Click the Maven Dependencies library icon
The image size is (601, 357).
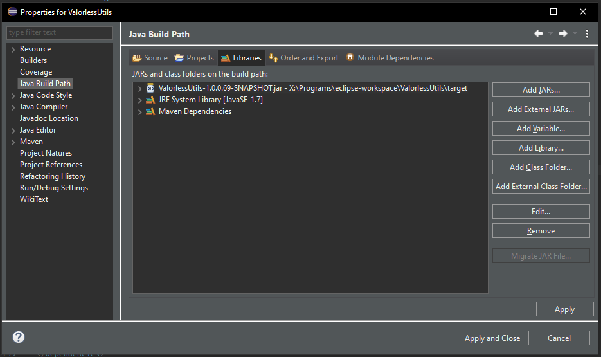tap(150, 111)
